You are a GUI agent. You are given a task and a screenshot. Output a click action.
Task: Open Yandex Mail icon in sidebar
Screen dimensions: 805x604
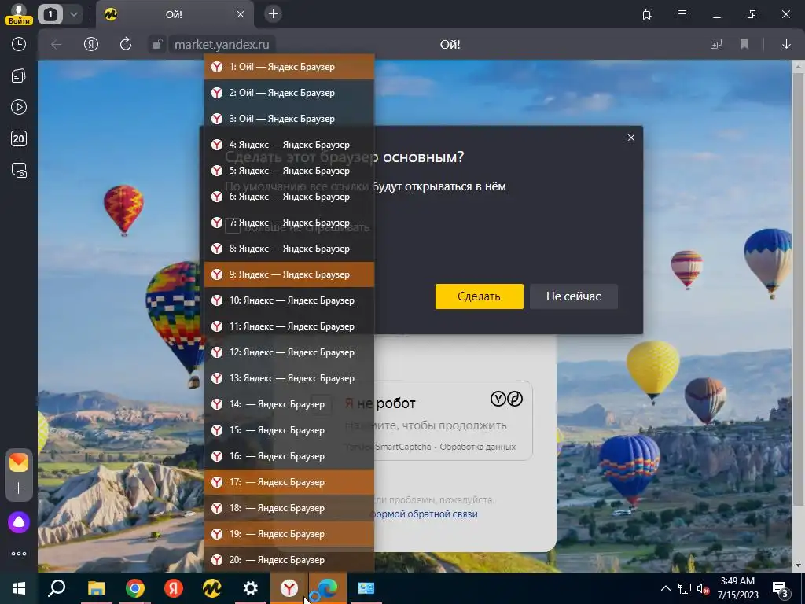(x=19, y=462)
